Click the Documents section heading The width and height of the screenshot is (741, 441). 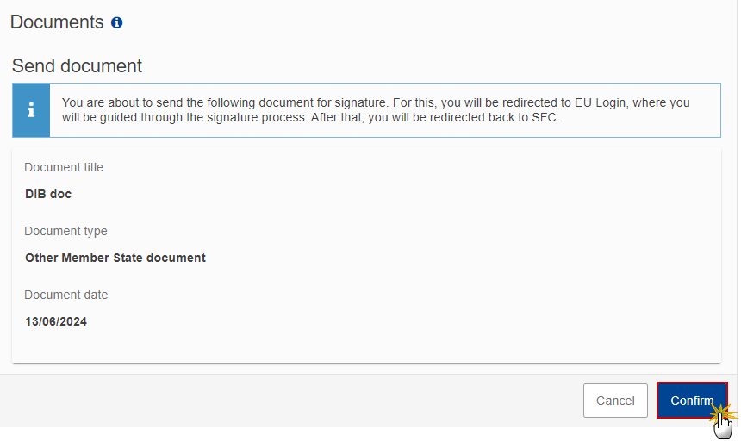[57, 22]
